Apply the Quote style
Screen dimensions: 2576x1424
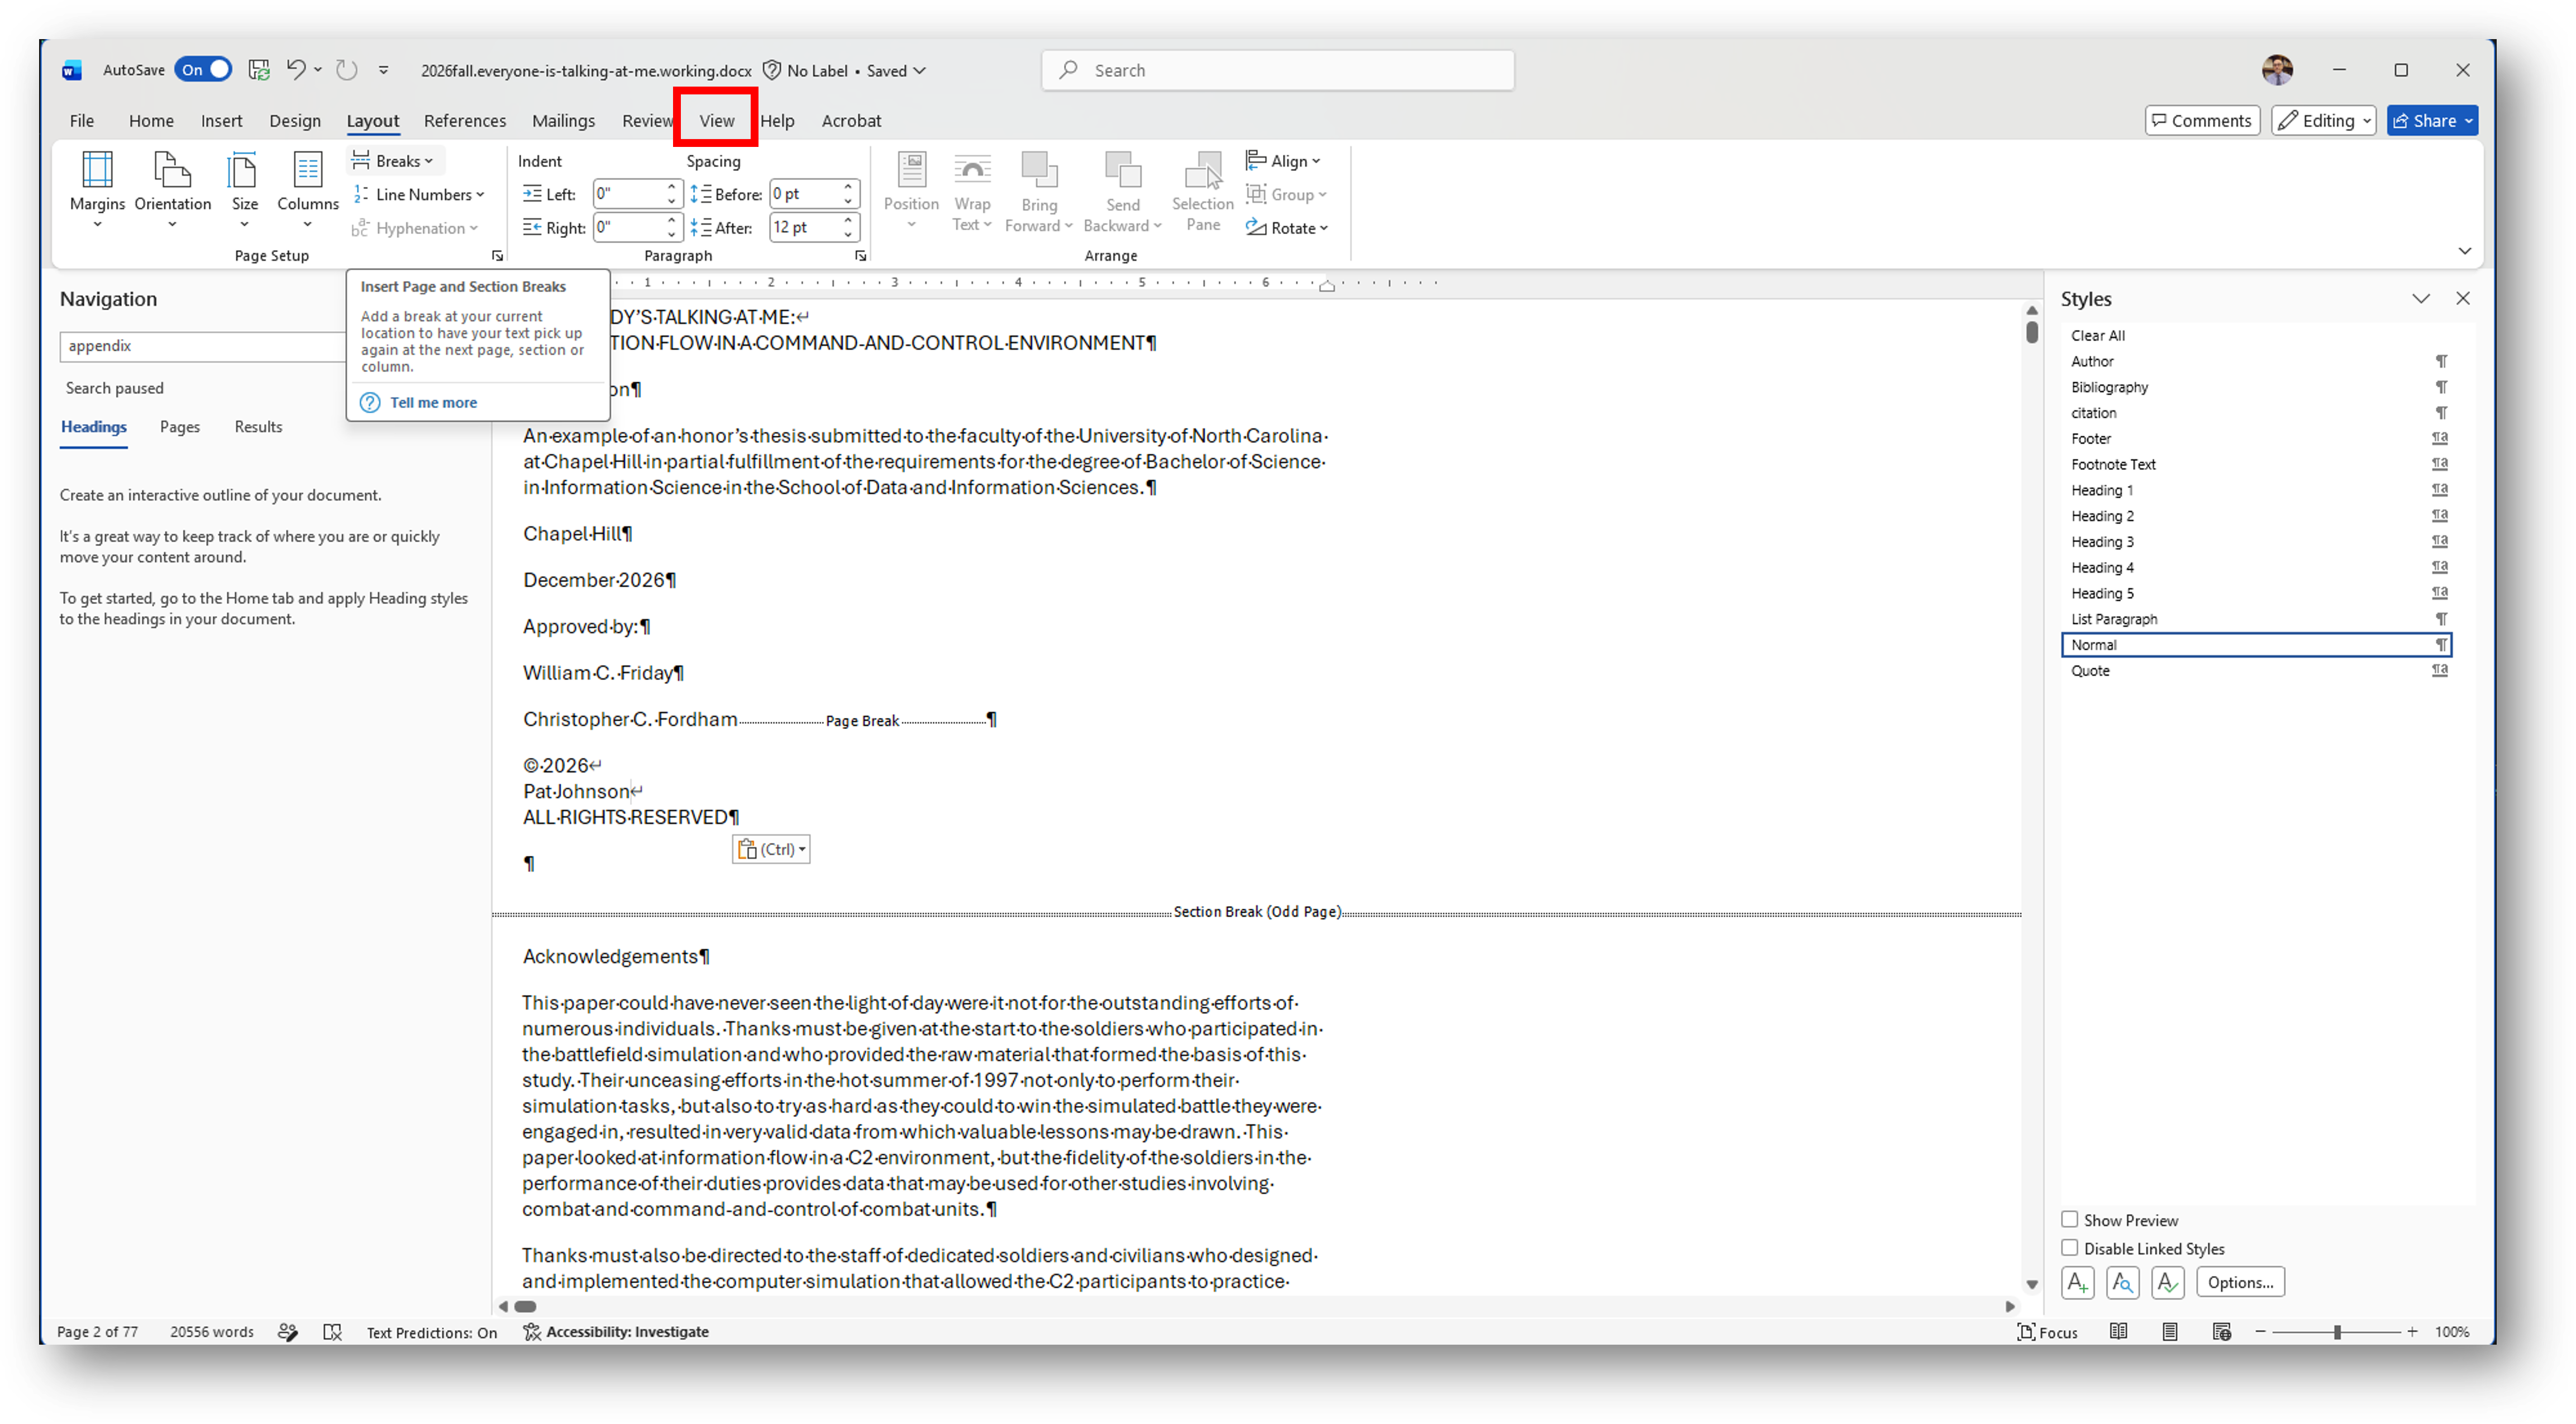[x=2257, y=671]
